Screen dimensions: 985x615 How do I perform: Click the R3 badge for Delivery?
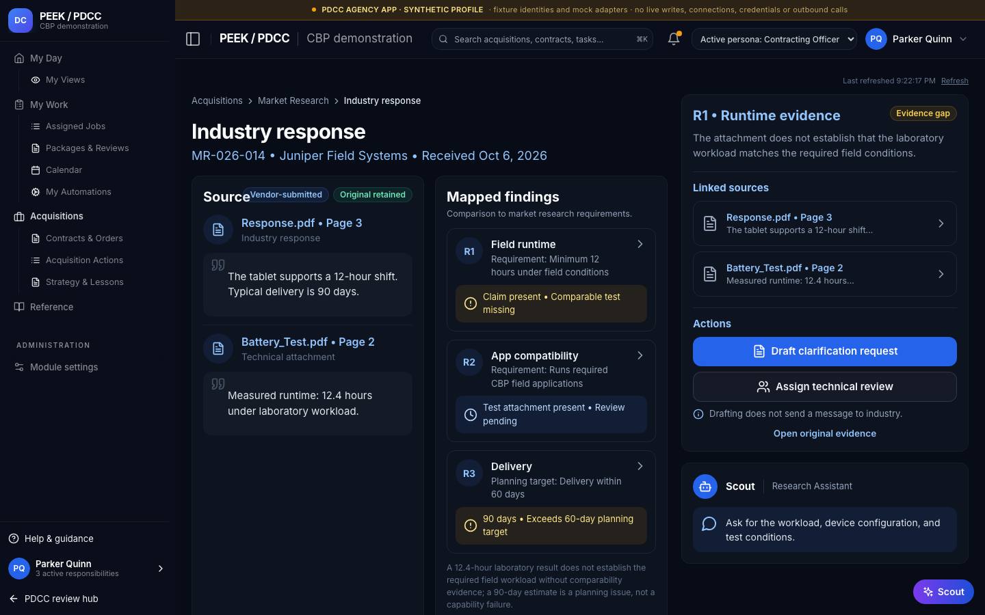coord(469,474)
